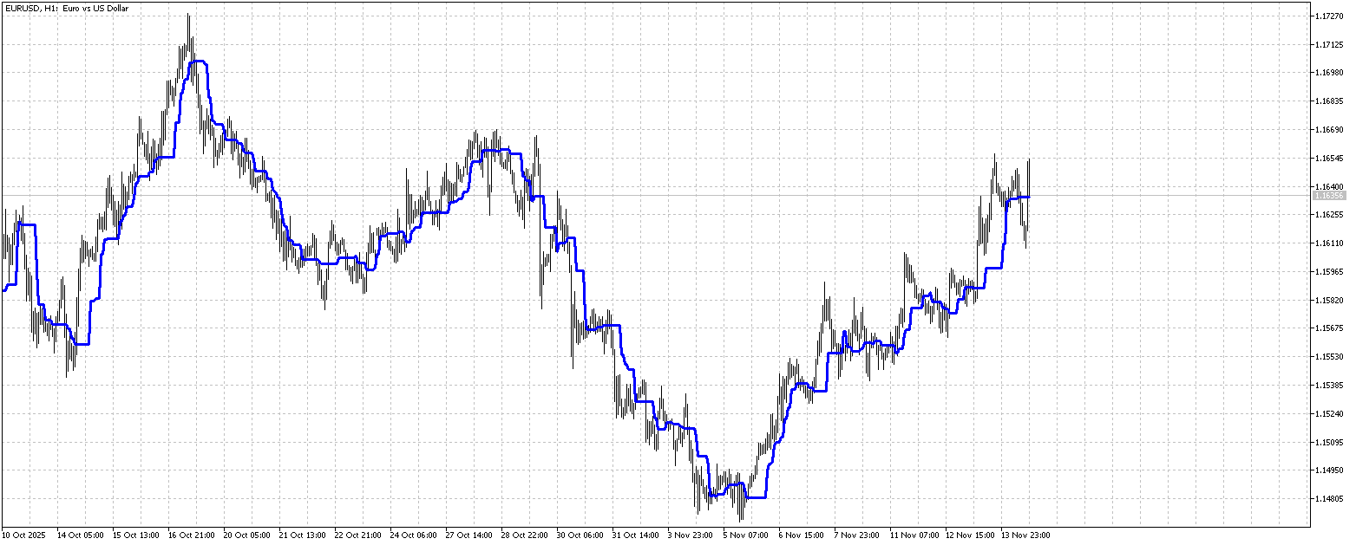
Task: Click the 27 Oct 14:00 axis label
Action: 468,535
